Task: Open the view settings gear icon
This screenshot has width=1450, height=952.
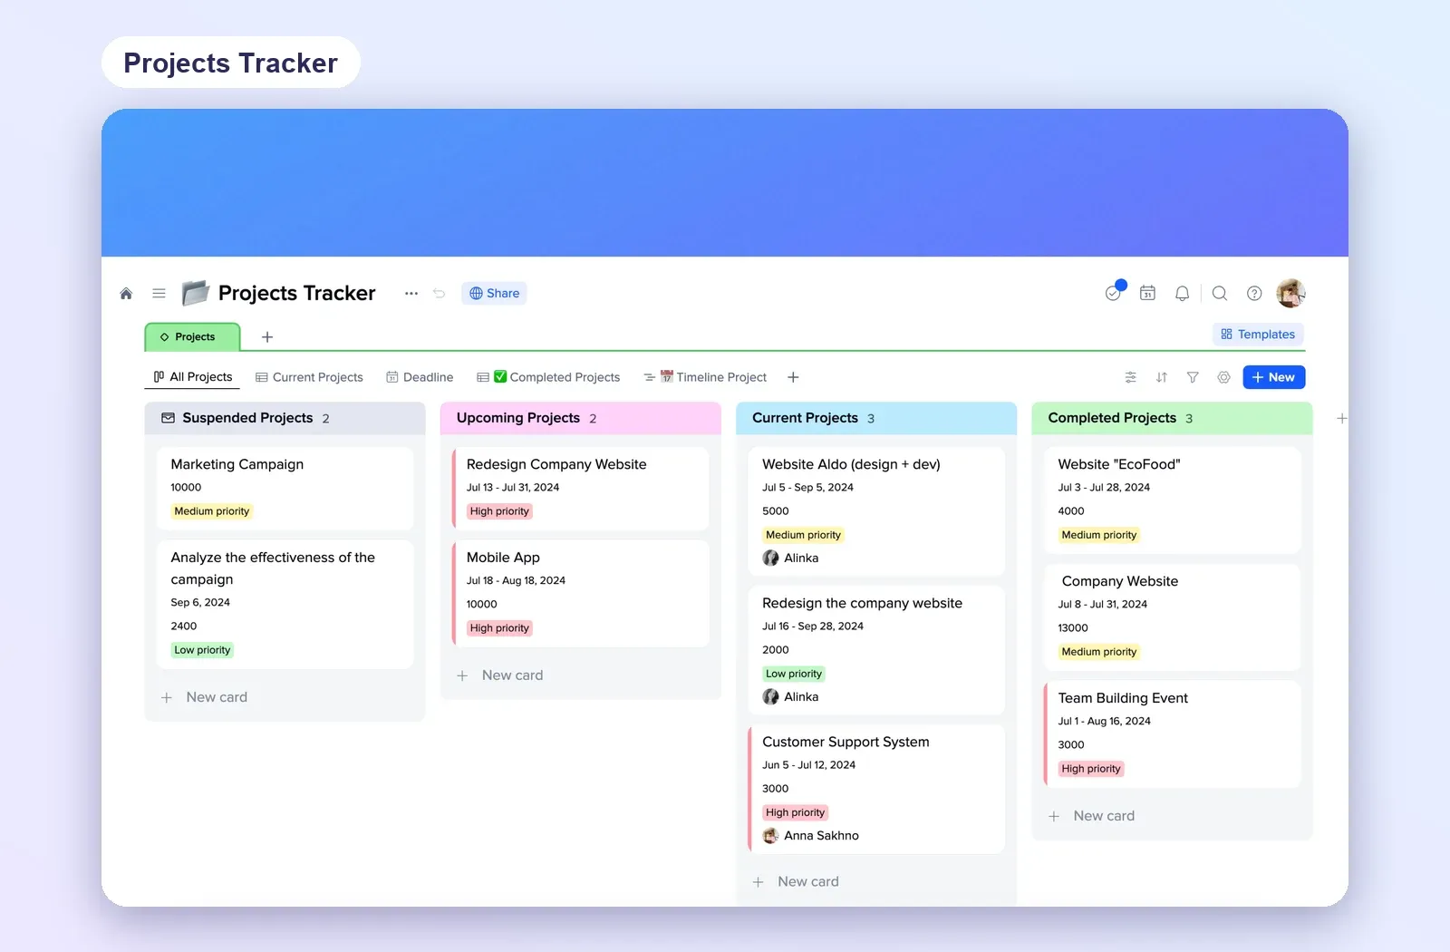Action: 1223,377
